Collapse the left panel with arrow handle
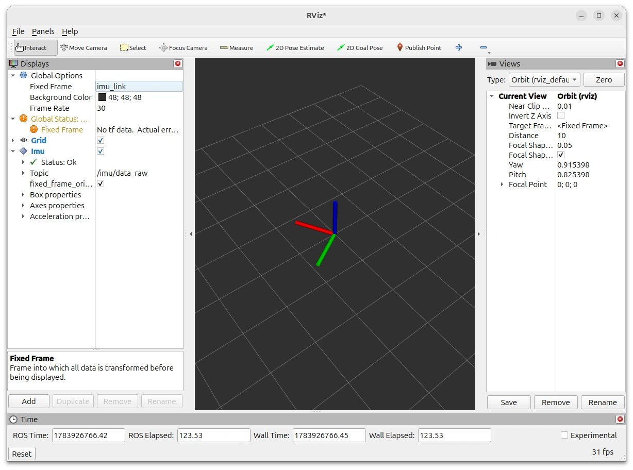The image size is (633, 470). coord(191,234)
